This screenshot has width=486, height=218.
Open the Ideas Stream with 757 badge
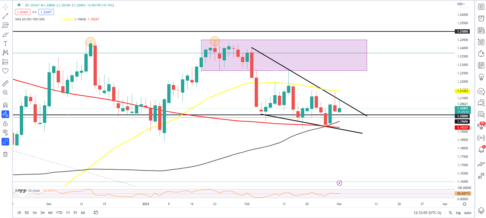pos(481,125)
